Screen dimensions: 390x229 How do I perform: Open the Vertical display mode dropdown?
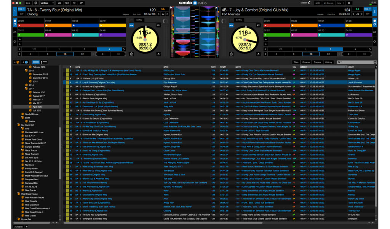47,3
